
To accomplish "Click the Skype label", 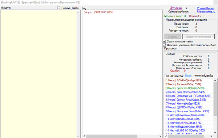I will click(189, 76).
